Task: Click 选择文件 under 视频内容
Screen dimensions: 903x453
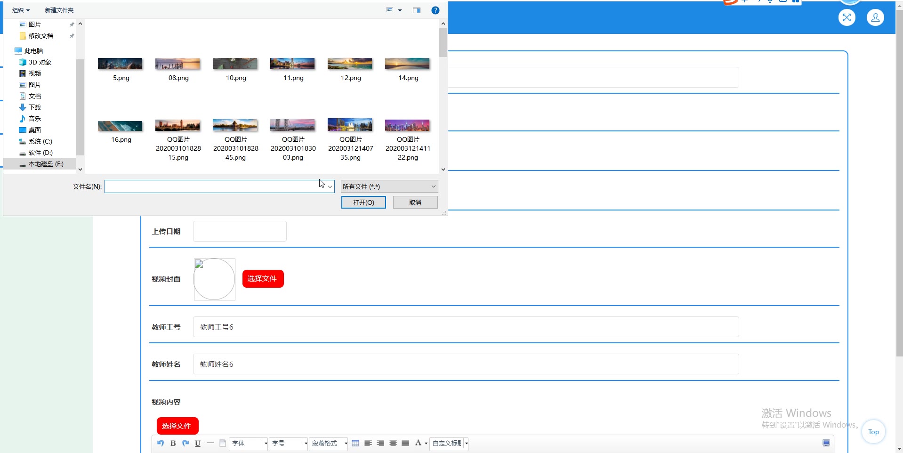Action: tap(177, 426)
